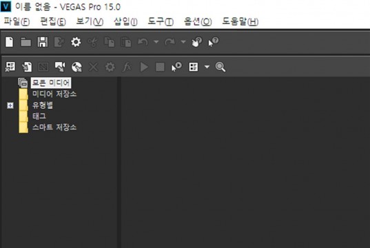The height and width of the screenshot is (248, 370).
Task: Open the 파일(F) menu
Action: (17, 22)
